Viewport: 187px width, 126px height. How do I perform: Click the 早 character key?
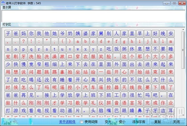point(140,34)
